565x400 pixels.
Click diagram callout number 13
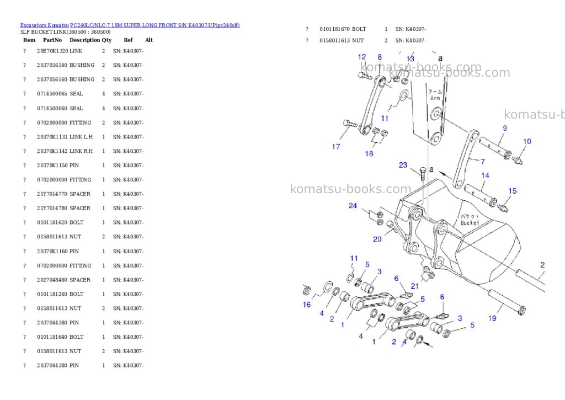click(x=410, y=58)
